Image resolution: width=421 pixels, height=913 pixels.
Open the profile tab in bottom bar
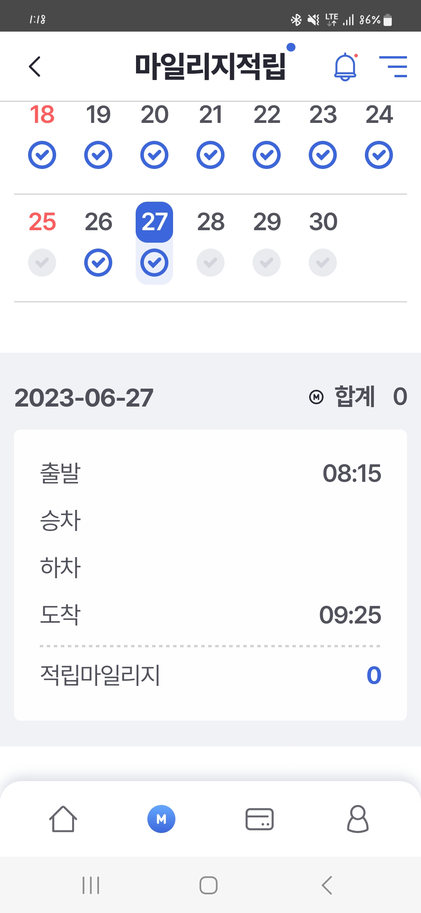pyautogui.click(x=357, y=819)
